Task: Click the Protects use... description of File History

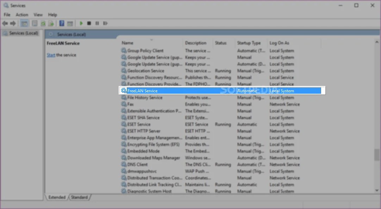Action: [198, 98]
